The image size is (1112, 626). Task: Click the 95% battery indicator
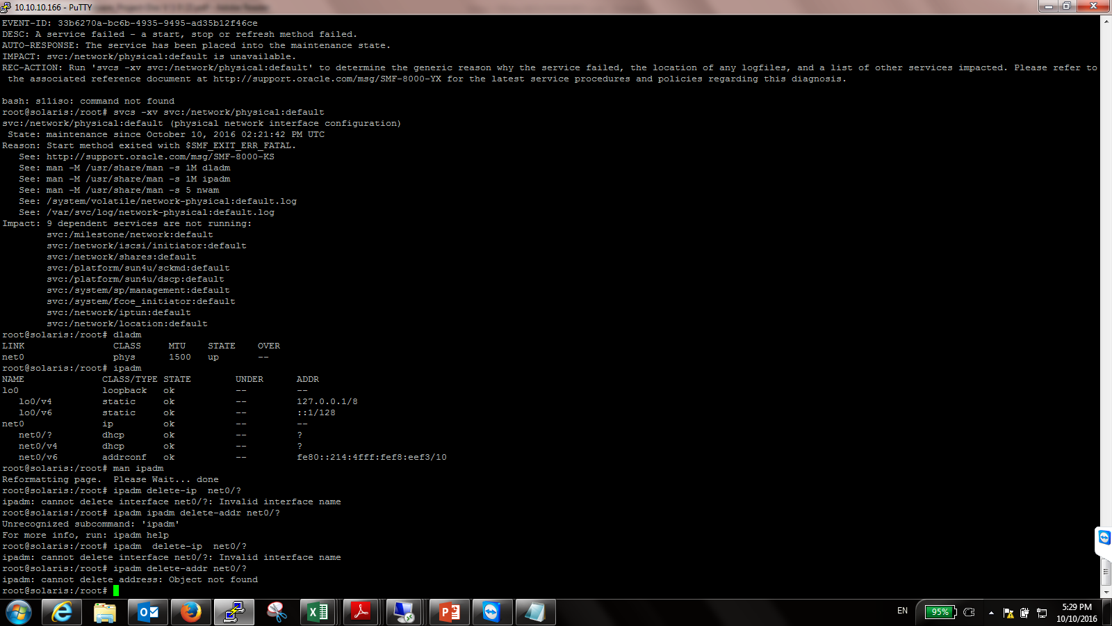[940, 612]
